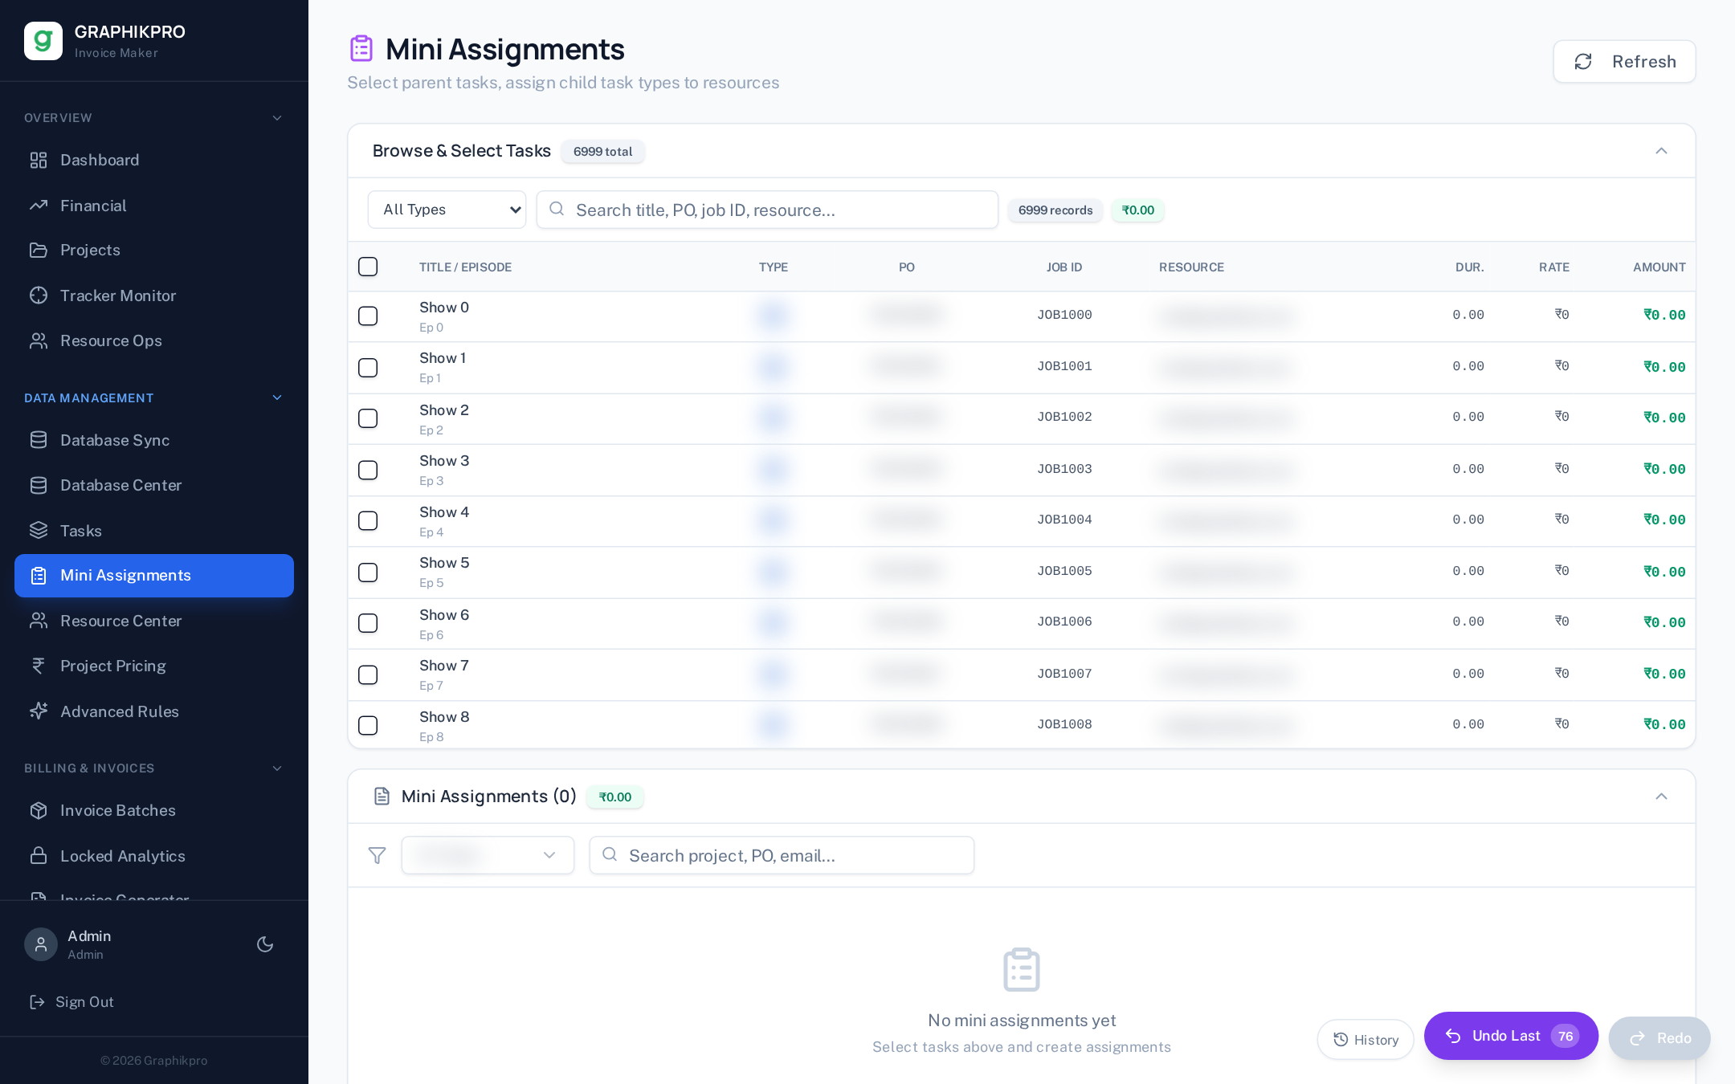Click the Financial trend-line icon
The width and height of the screenshot is (1735, 1084).
pos(39,206)
